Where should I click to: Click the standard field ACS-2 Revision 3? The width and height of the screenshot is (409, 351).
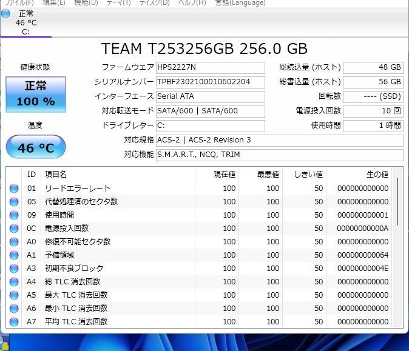280,141
